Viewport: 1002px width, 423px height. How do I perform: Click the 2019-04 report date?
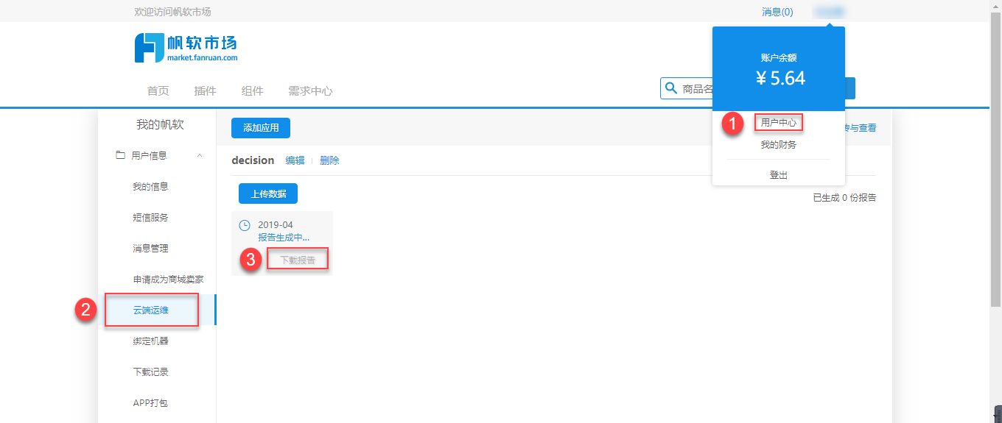pyautogui.click(x=276, y=225)
